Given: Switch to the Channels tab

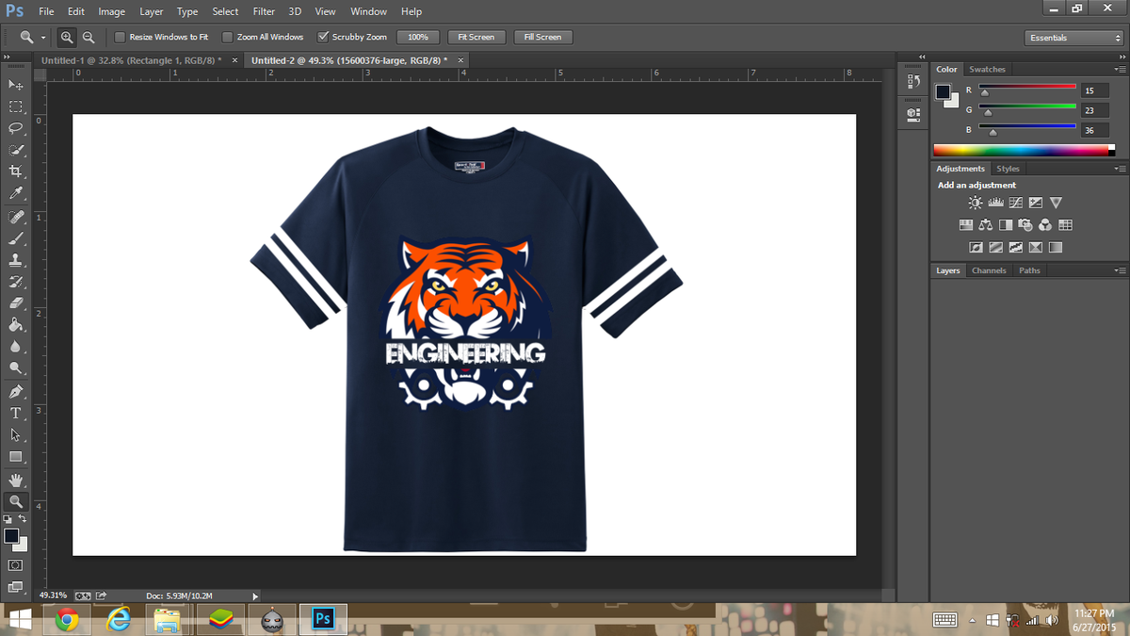Looking at the screenshot, I should click(x=989, y=270).
